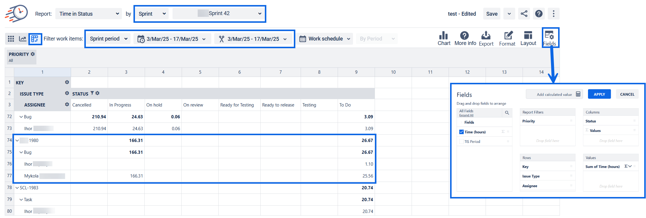Open the Format options
Image resolution: width=646 pixels, height=218 pixels.
(507, 39)
